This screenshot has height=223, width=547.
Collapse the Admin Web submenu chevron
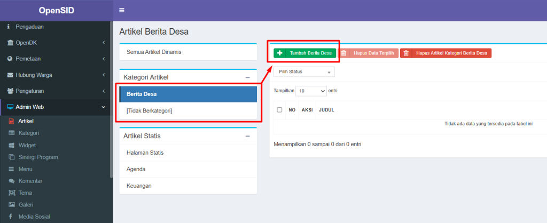tap(103, 107)
